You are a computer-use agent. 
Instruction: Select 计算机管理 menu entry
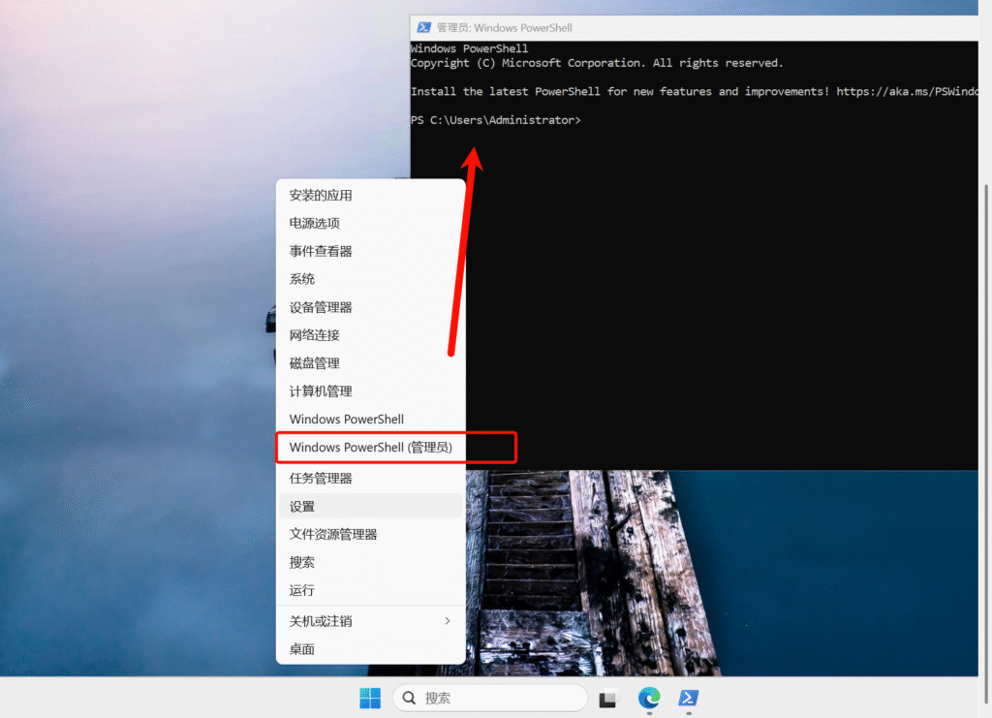tap(321, 391)
